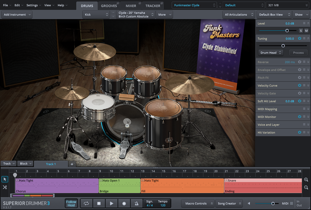This screenshot has height=210, width=311.
Task: Stop playback
Action: pos(99,203)
